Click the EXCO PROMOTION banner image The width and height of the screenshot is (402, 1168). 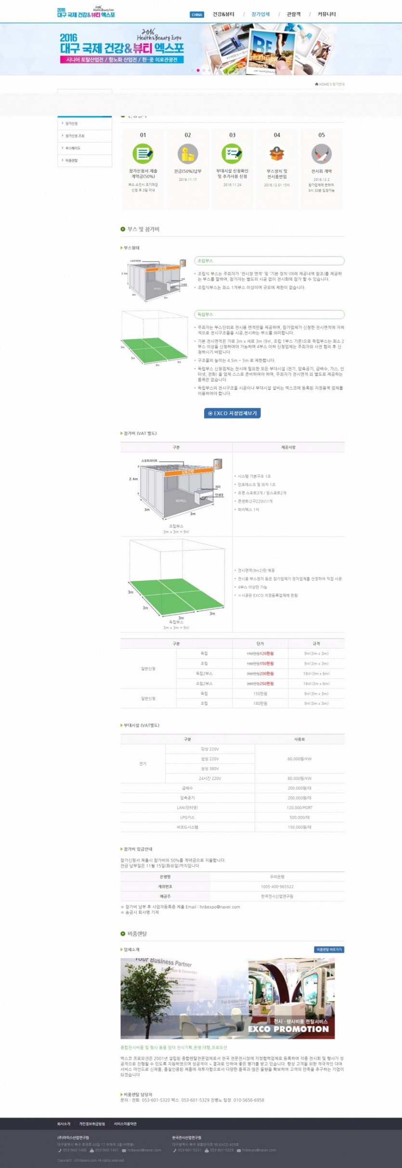click(x=228, y=999)
